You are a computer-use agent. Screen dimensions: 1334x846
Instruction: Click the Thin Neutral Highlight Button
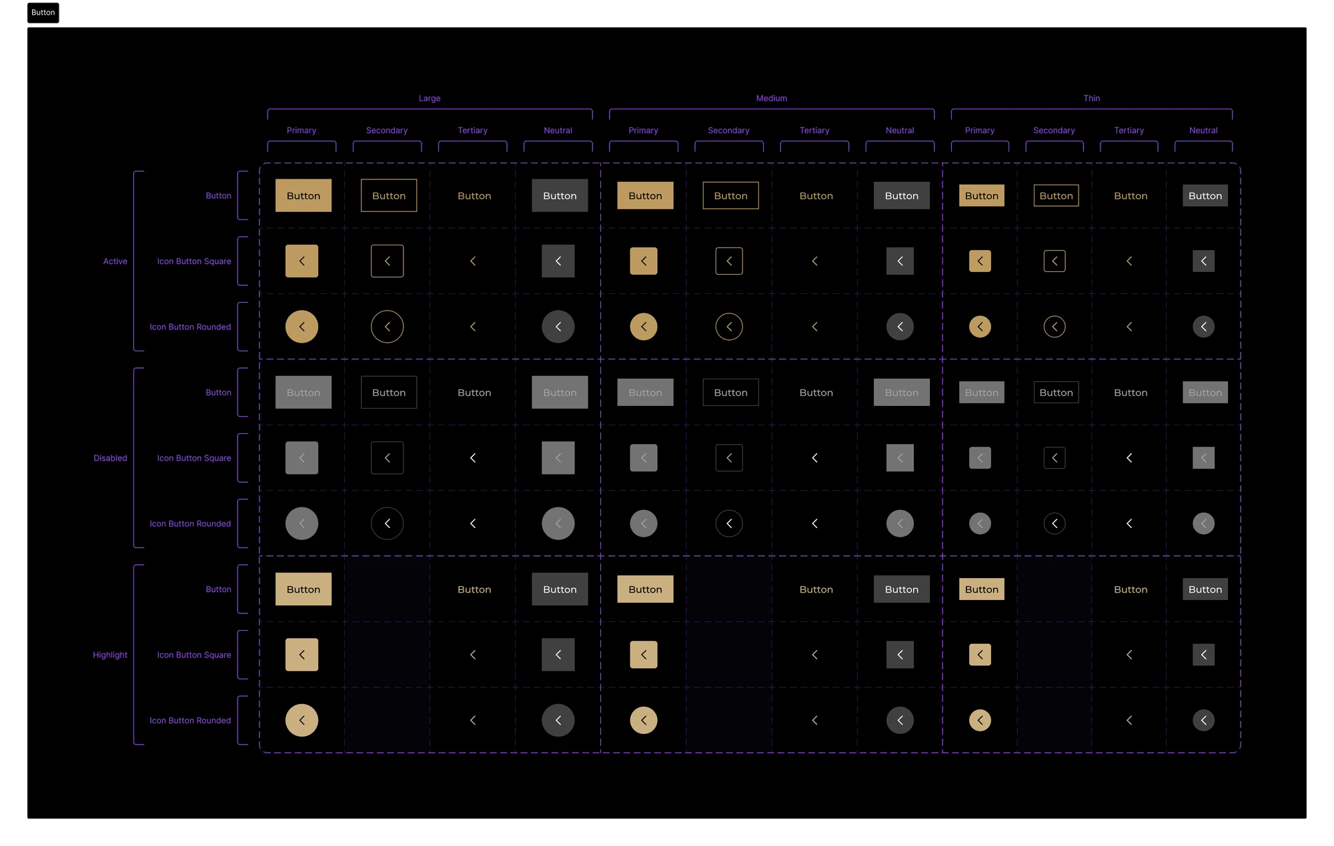[1205, 589]
